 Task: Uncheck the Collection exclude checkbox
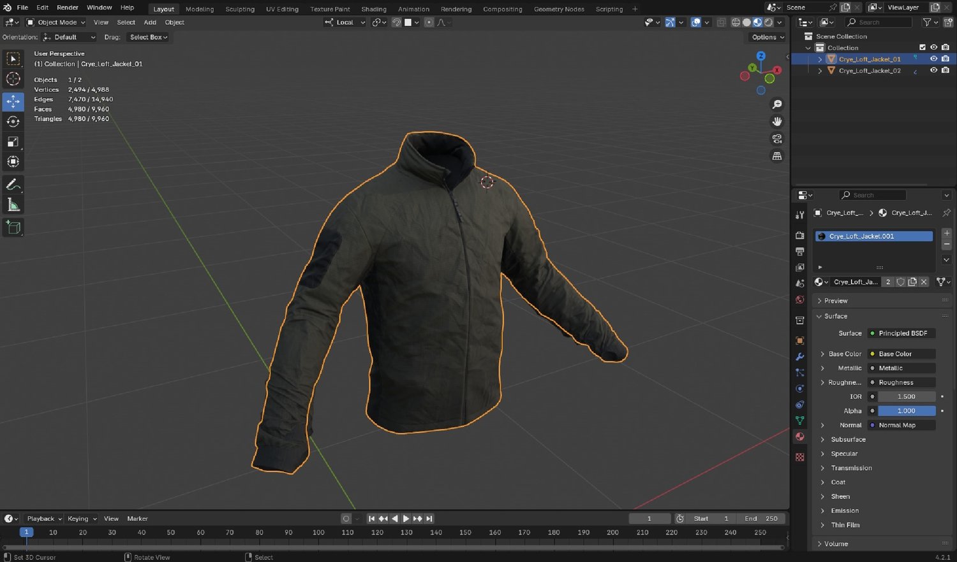[x=922, y=48]
